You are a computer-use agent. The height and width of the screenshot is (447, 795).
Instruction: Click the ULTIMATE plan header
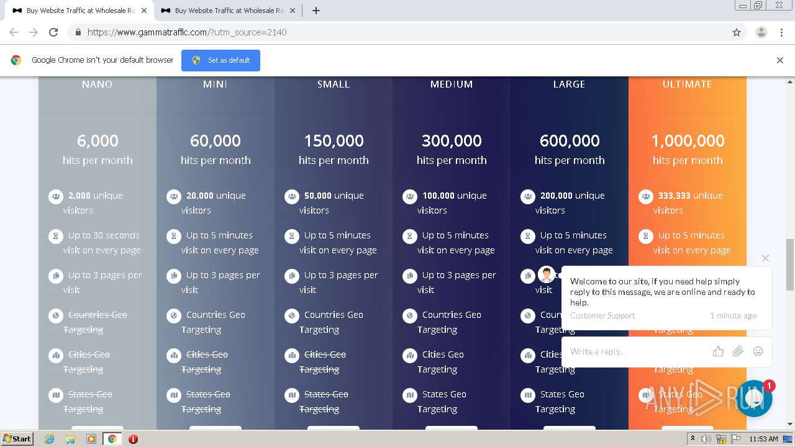(x=688, y=84)
